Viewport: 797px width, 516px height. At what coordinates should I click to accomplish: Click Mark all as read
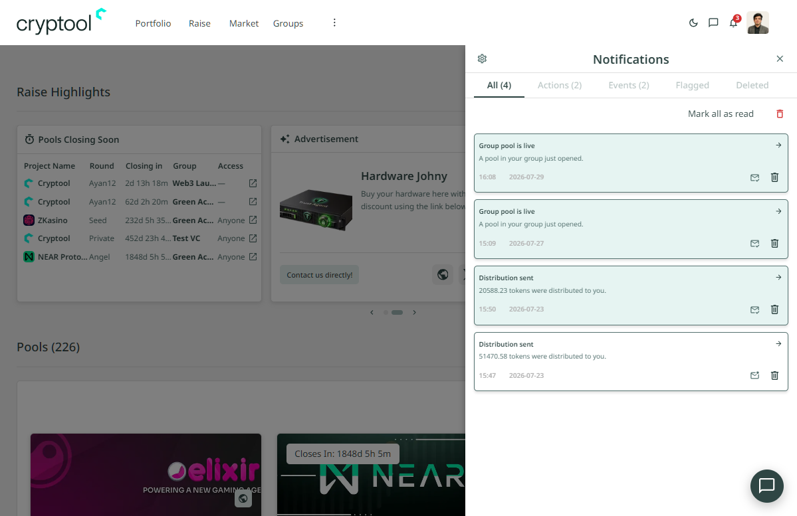tap(721, 114)
